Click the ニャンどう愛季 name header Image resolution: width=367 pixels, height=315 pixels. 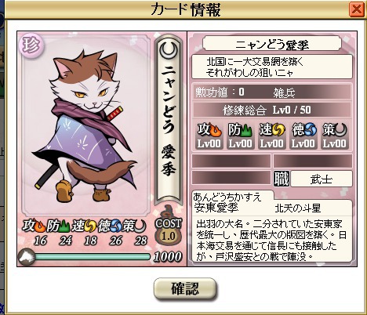272,44
